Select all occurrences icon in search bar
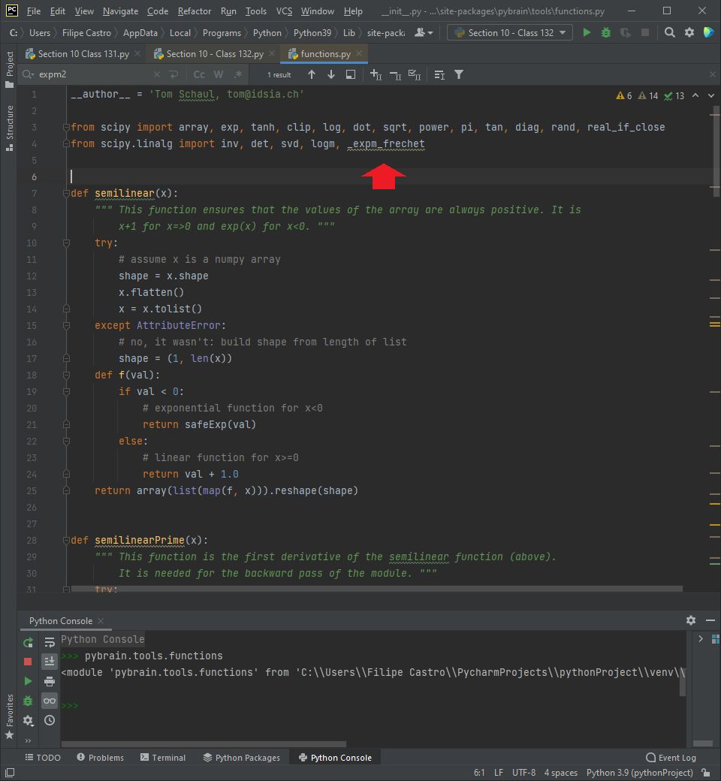Viewport: 721px width, 781px height. [x=415, y=74]
